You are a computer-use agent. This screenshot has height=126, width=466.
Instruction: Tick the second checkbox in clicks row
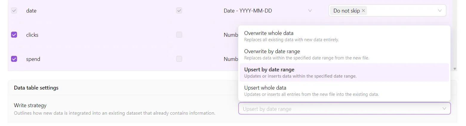click(179, 35)
